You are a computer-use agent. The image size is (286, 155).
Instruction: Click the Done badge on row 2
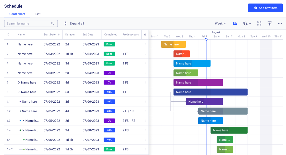(x=109, y=54)
